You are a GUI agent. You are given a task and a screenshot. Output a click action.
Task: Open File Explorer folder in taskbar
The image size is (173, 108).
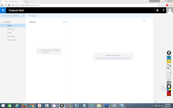[x=99, y=106]
